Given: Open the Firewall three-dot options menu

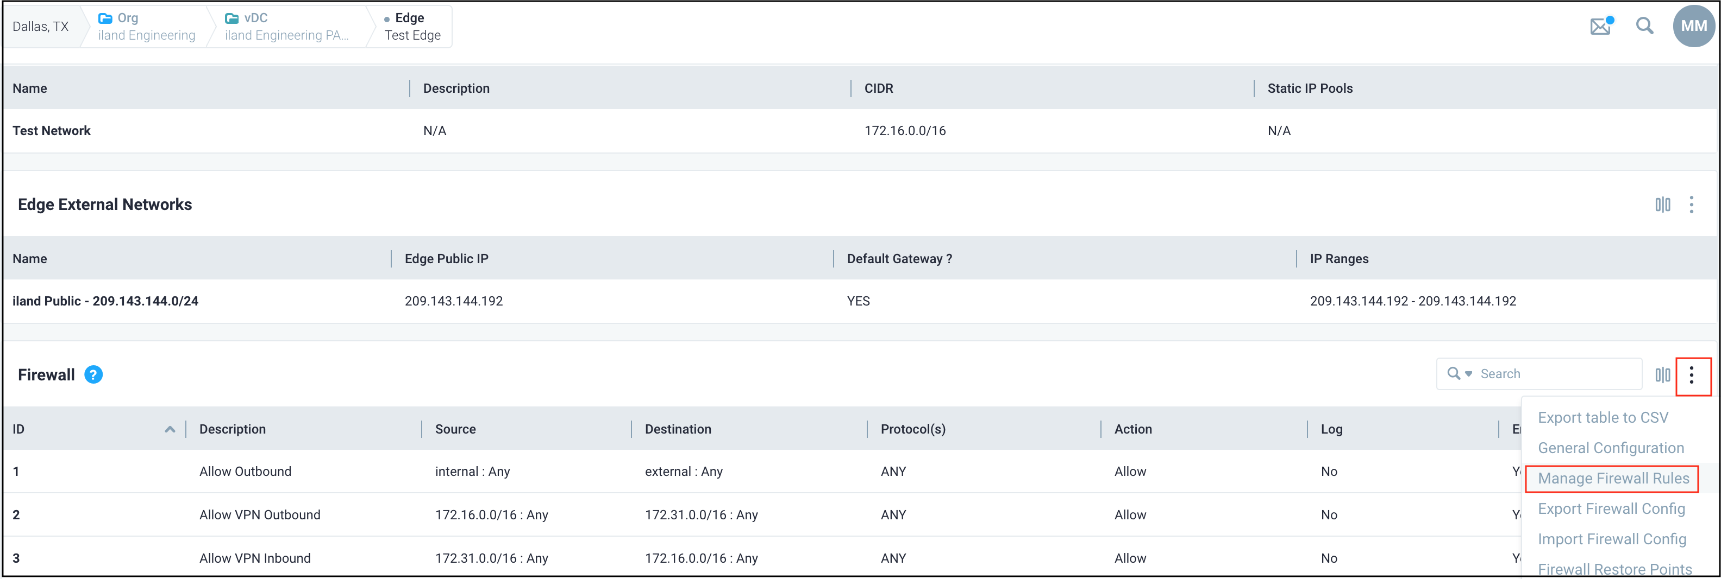Looking at the screenshot, I should pyautogui.click(x=1691, y=375).
